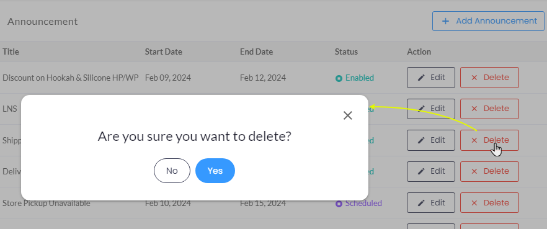
Task: Sort by End Date column header
Action: (x=256, y=52)
